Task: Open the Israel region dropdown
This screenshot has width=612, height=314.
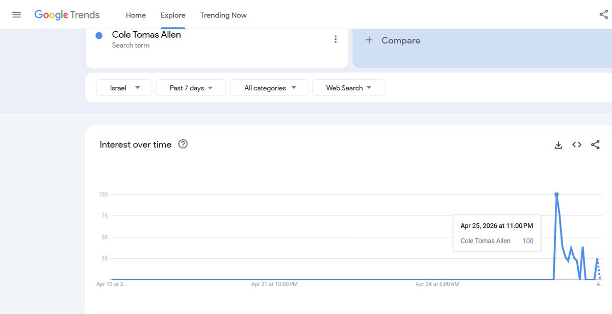Action: point(124,88)
